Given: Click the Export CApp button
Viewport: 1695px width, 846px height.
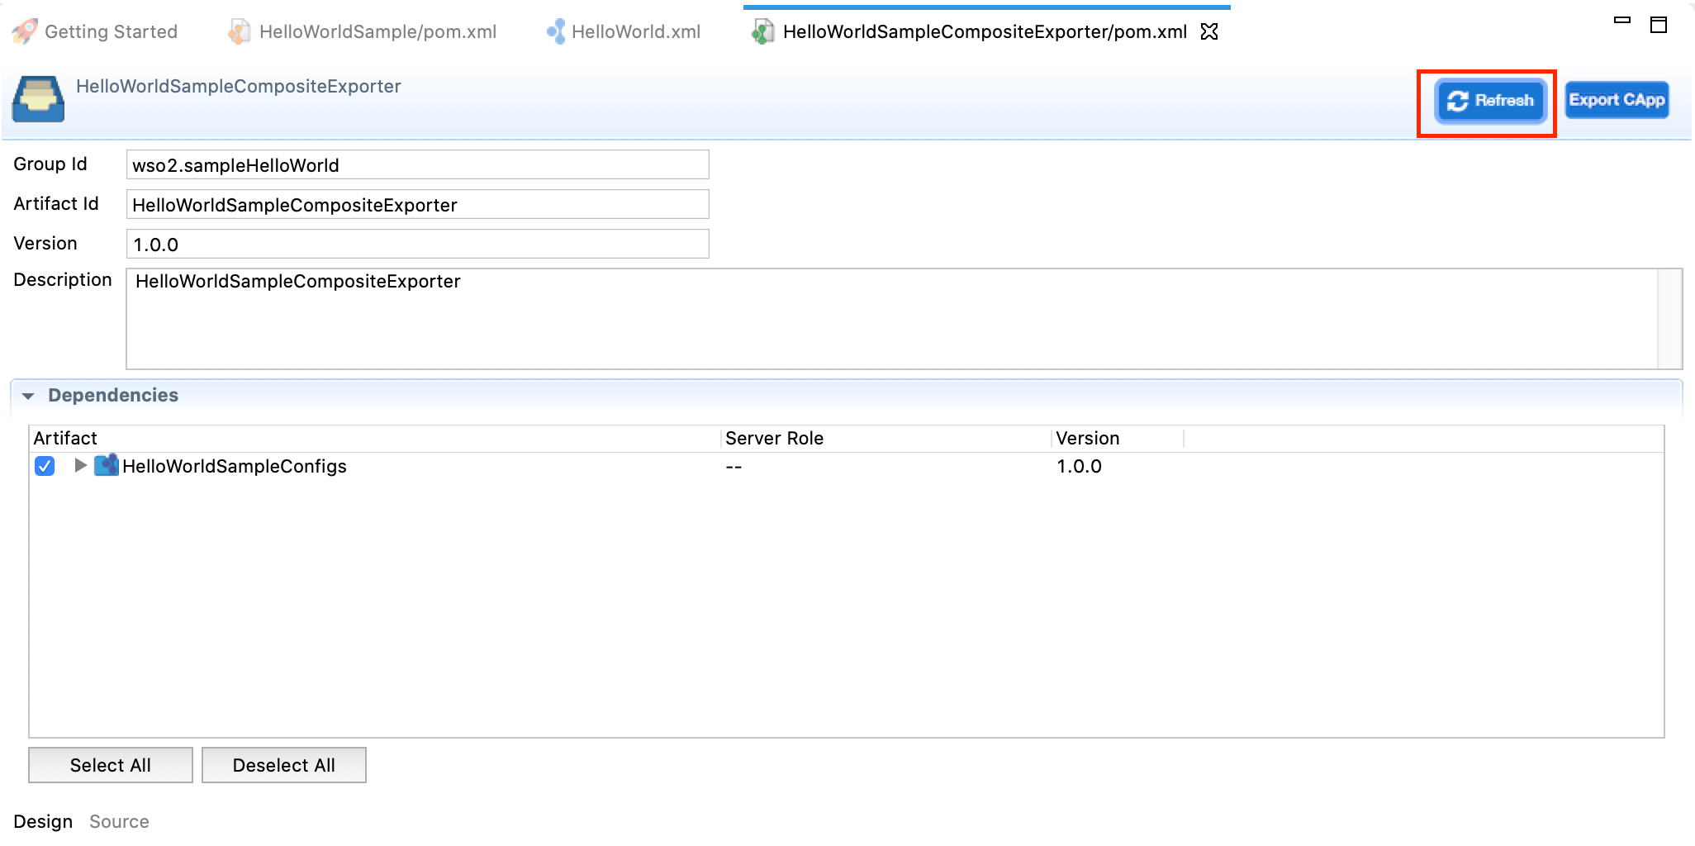Looking at the screenshot, I should point(1617,101).
